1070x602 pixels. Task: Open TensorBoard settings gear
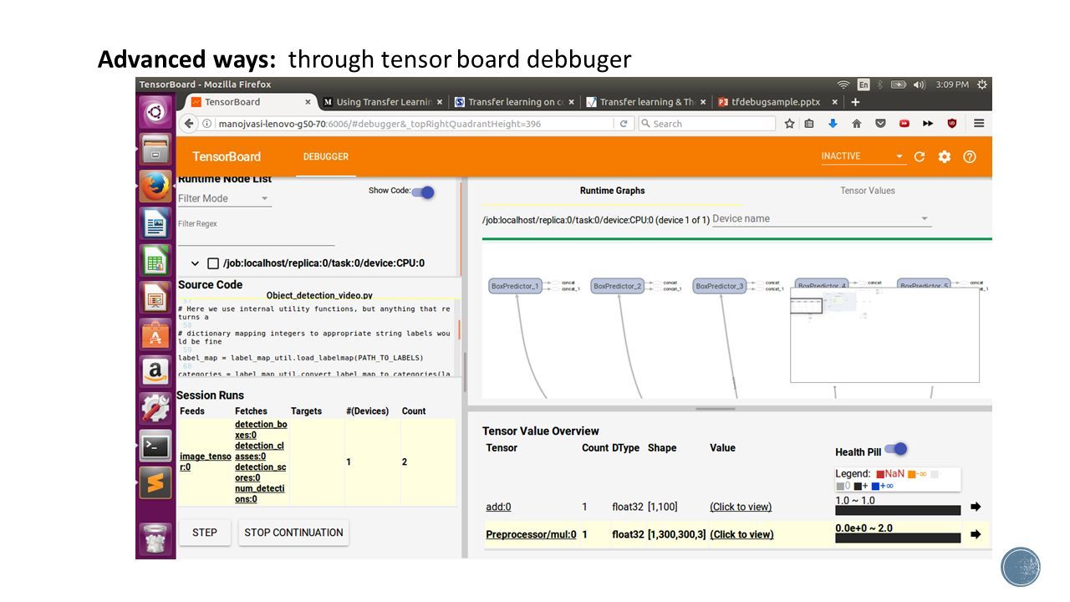point(945,156)
